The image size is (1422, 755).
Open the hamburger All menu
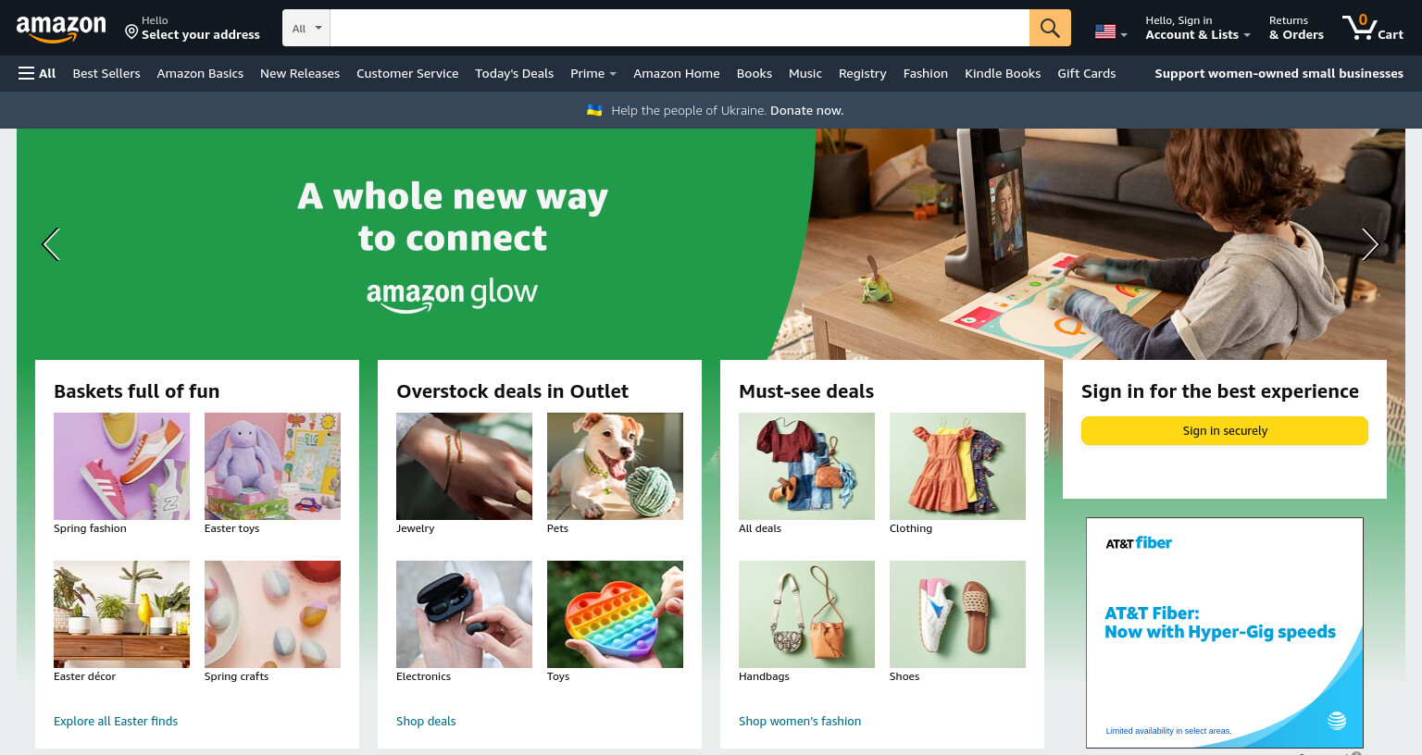click(37, 73)
